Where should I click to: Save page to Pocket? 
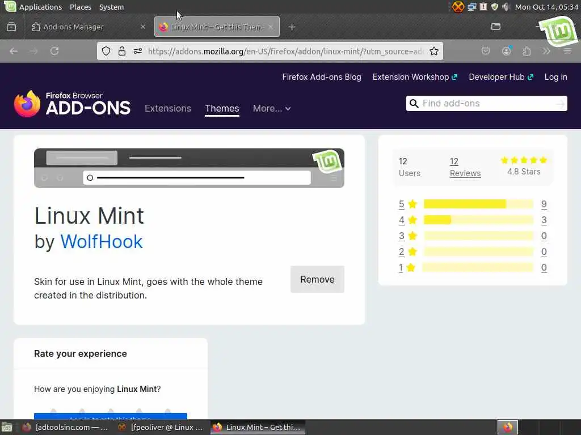point(486,51)
